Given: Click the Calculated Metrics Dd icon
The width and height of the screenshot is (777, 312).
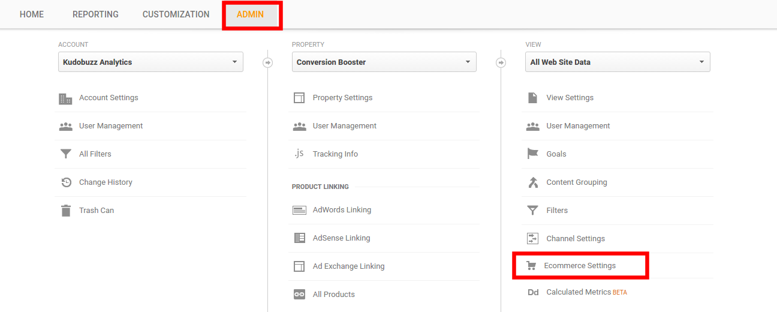Looking at the screenshot, I should 533,292.
